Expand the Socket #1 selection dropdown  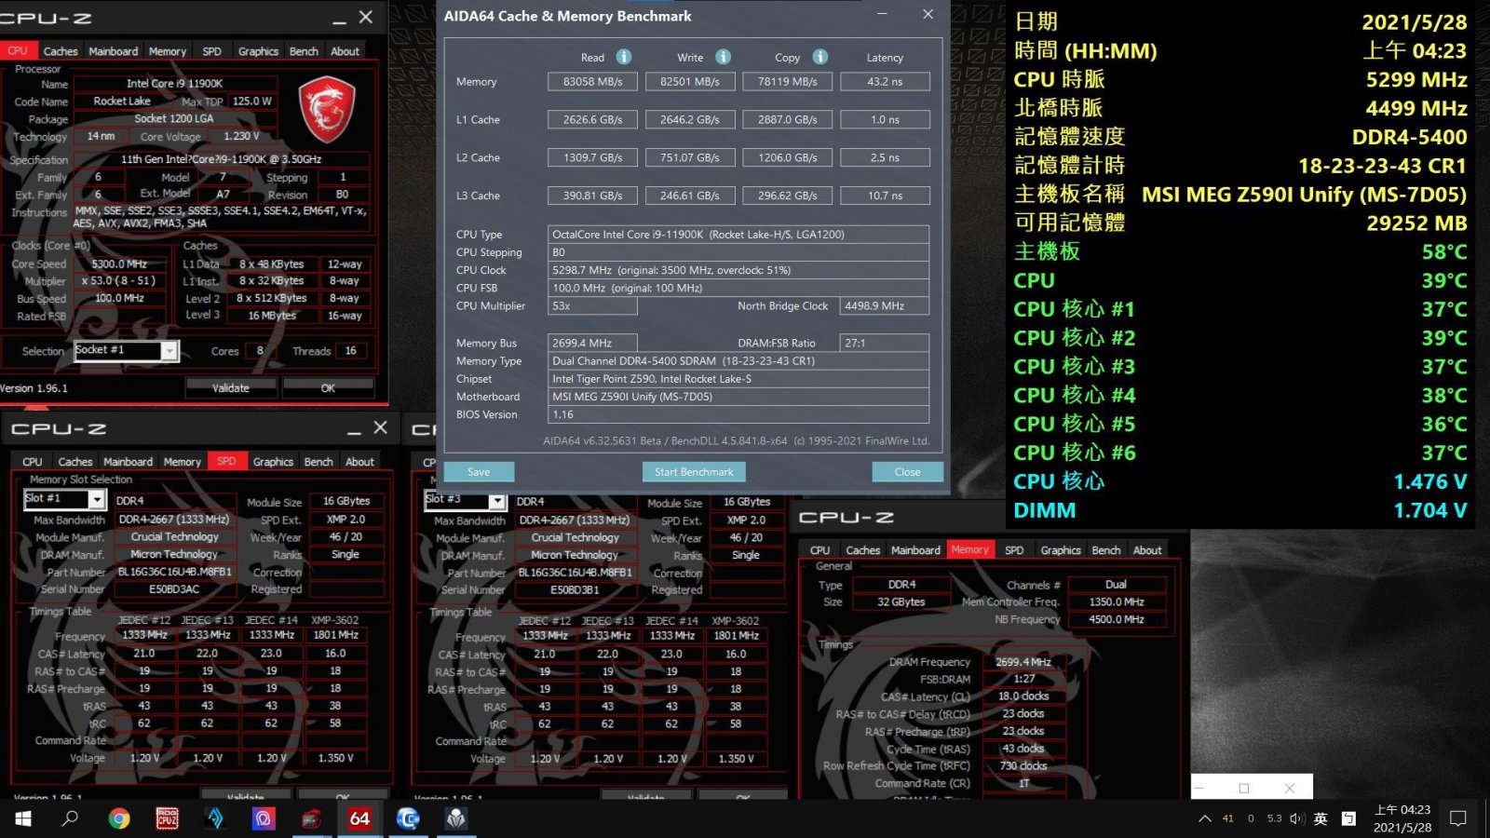coord(169,351)
